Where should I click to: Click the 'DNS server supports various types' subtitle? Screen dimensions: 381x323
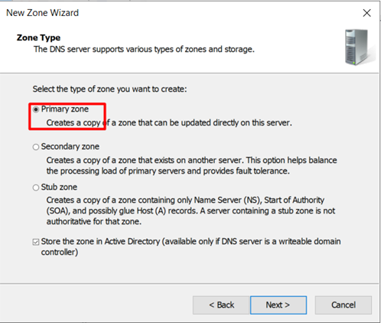144,49
